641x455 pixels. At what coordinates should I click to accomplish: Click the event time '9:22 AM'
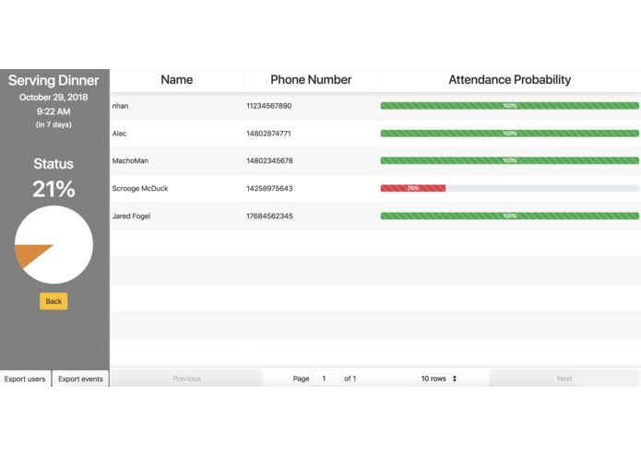coord(53,111)
